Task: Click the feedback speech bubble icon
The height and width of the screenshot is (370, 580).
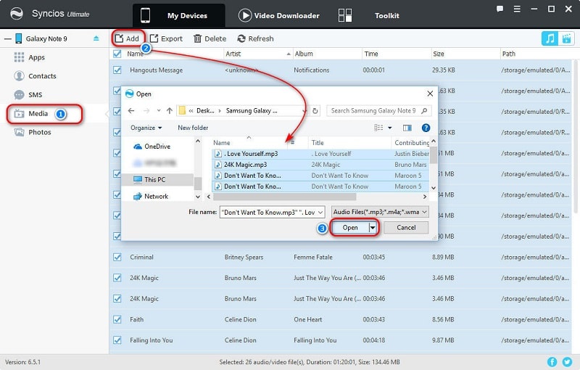Action: tap(500, 9)
